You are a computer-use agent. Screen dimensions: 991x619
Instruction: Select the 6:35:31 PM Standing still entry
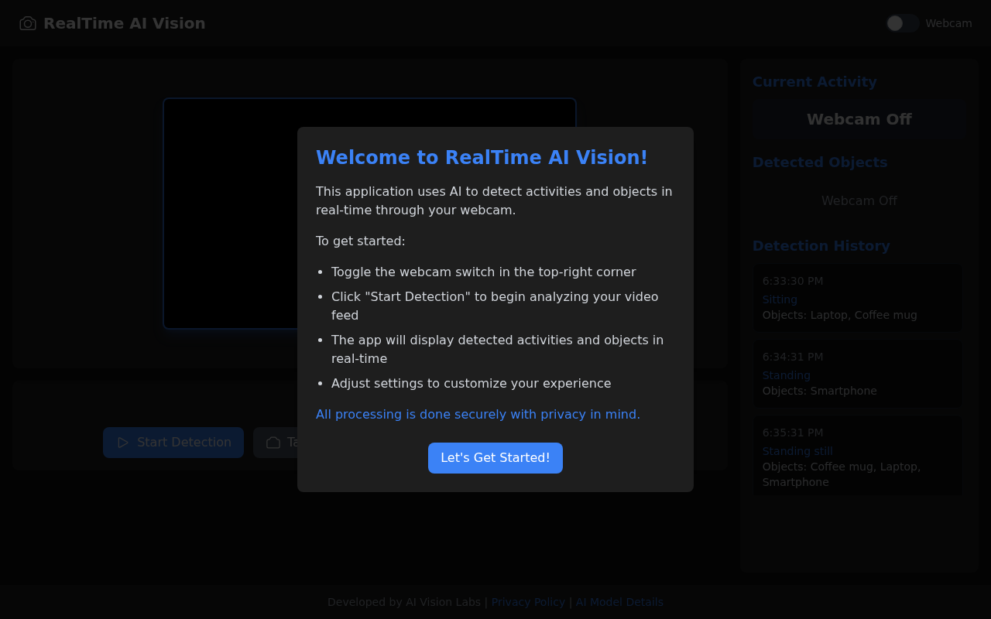(858, 456)
